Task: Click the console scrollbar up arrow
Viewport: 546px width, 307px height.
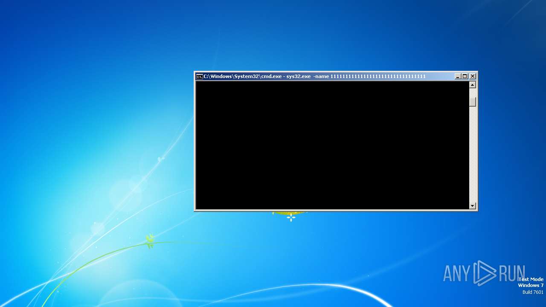Action: point(472,84)
